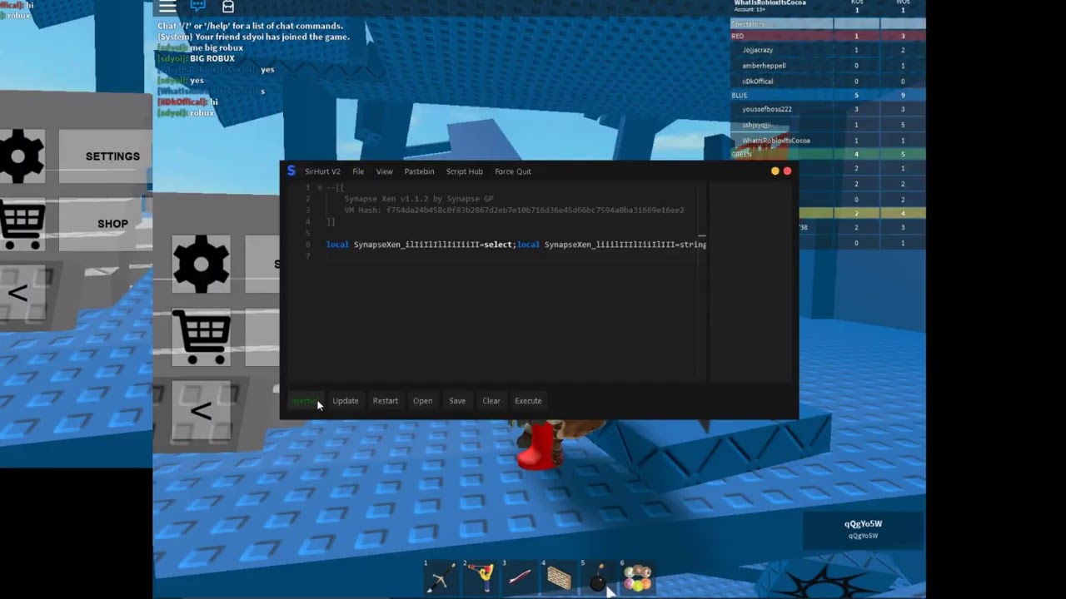Click the minimap scroll area in the editor
The image size is (1066, 599).
pos(704,283)
